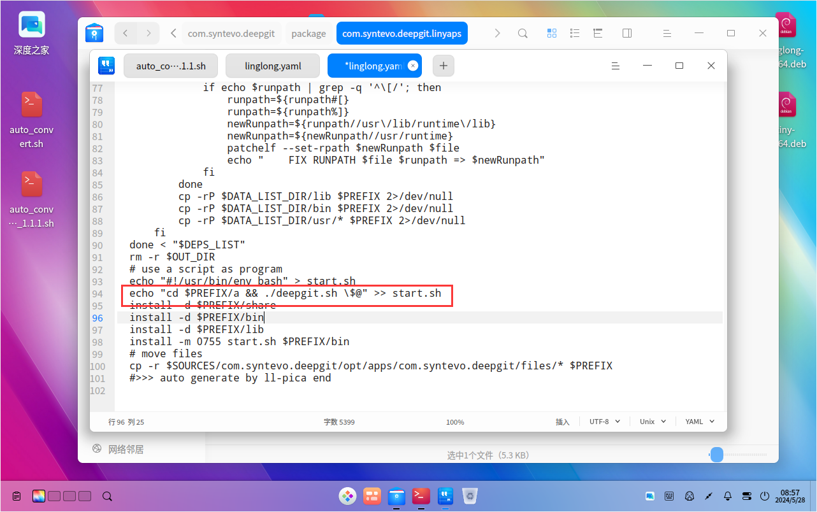Click the face icon in system tray
This screenshot has height=512, width=817.
tap(689, 496)
